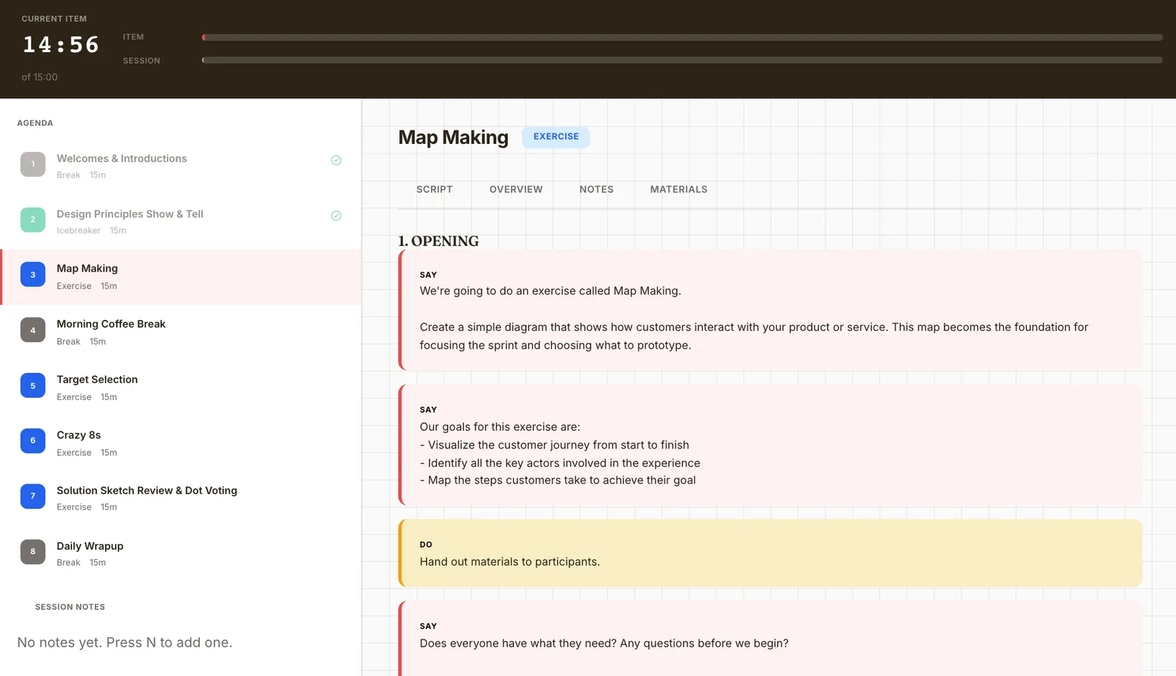Click the AGENDA heading in the sidebar
This screenshot has width=1176, height=676.
tap(35, 123)
